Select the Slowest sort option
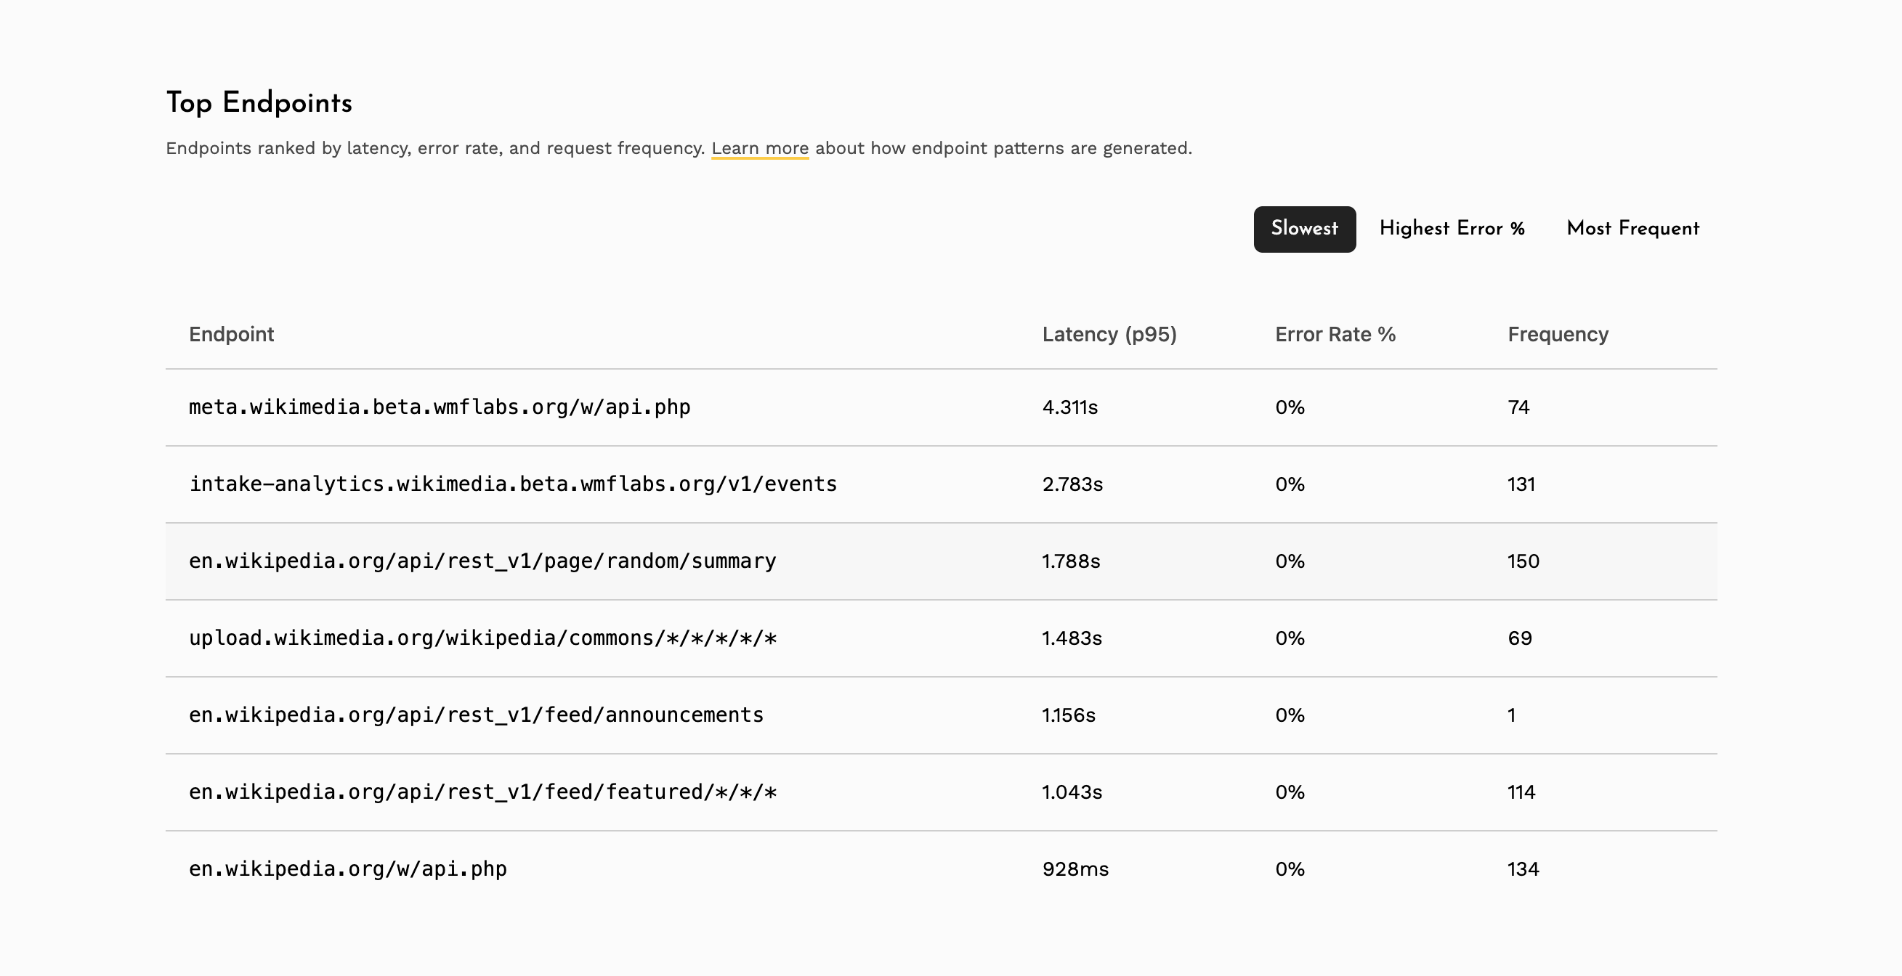The height and width of the screenshot is (976, 1902). coord(1304,229)
